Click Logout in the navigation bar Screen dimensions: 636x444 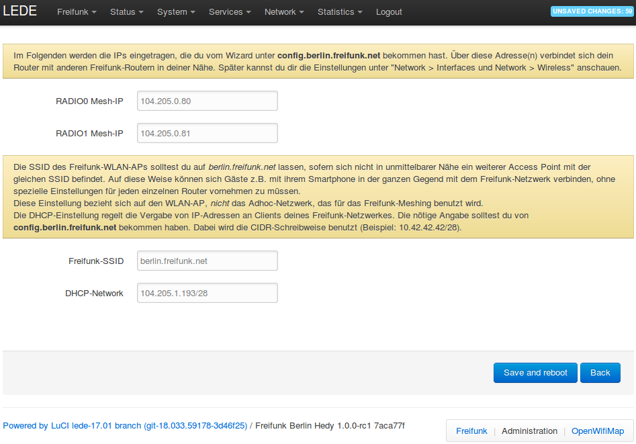[x=389, y=12]
